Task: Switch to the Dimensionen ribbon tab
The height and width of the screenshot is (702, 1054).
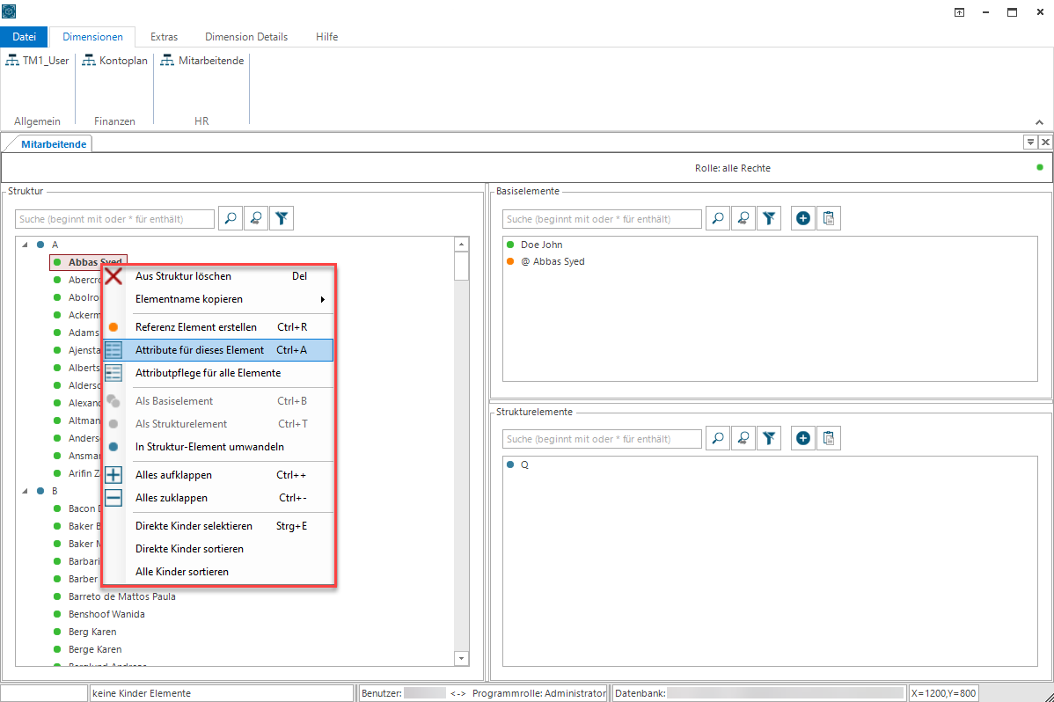Action: [x=92, y=37]
